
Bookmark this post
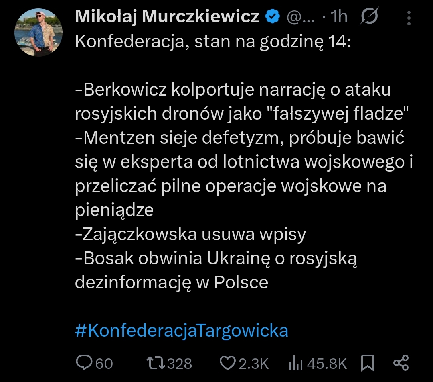click(368, 363)
